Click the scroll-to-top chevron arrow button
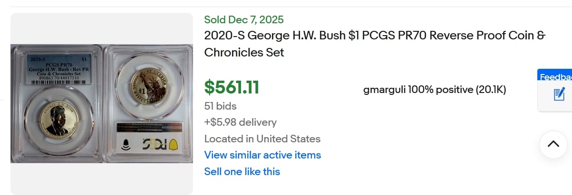The width and height of the screenshot is (572, 195). (x=553, y=144)
